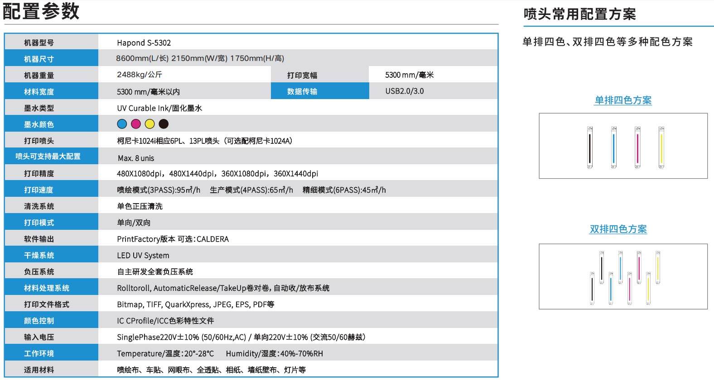
Task: Click the black printhead in single-row diagram
Action: click(x=590, y=147)
